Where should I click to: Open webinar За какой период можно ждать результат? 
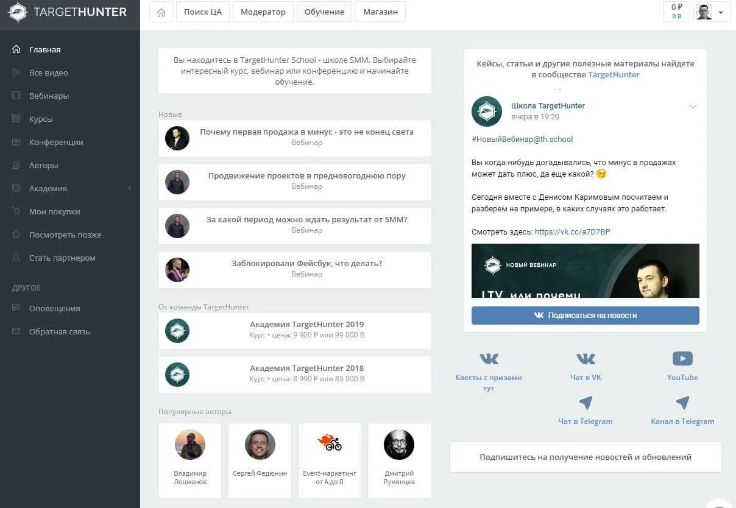coord(295,225)
